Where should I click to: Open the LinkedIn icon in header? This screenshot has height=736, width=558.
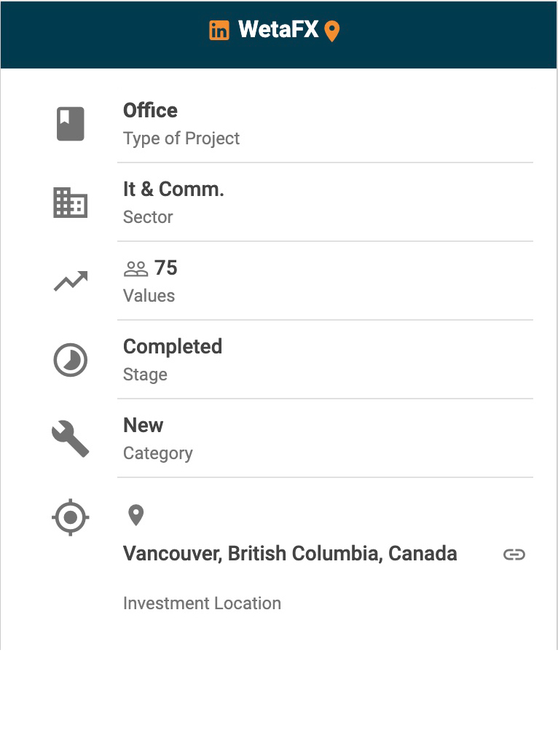[x=219, y=31]
